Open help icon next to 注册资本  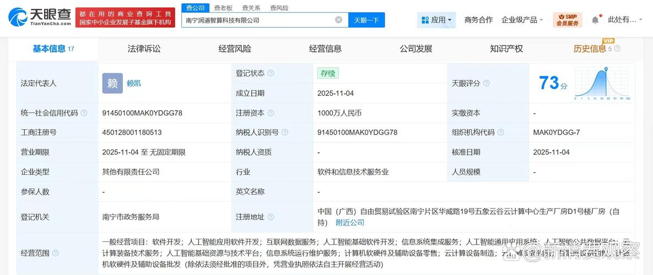271,113
